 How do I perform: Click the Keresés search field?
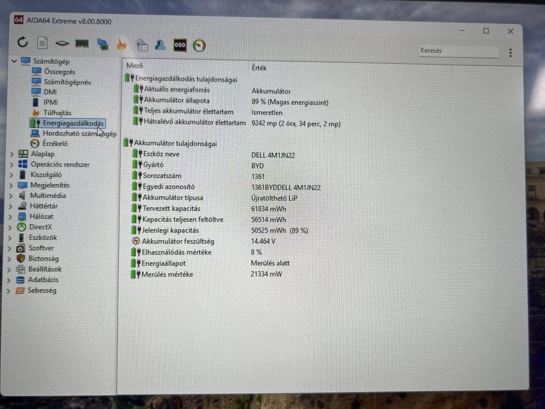click(x=459, y=51)
